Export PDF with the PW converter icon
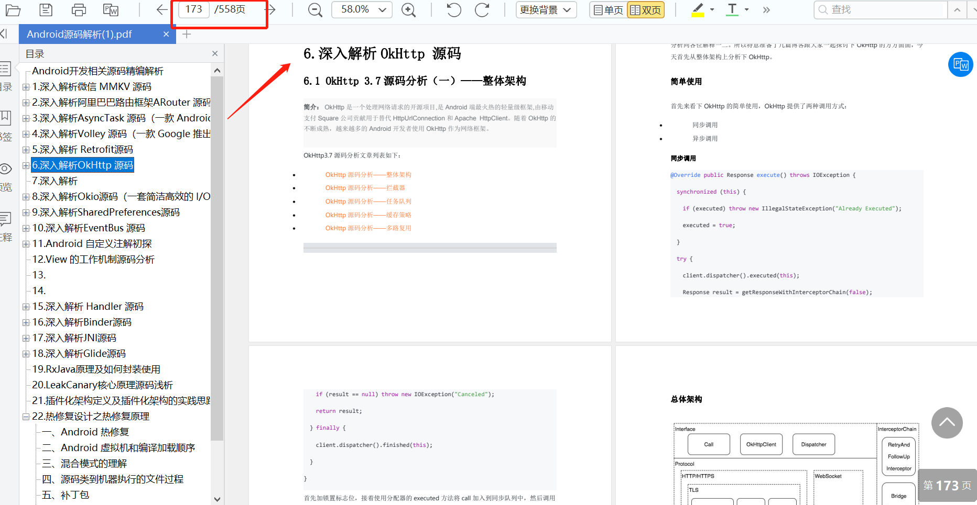977x505 pixels. point(110,9)
